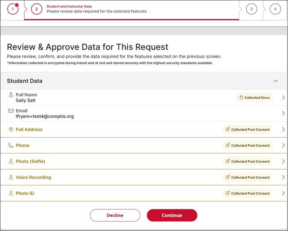Click the email lfryers+test4@comptia.org

(45, 116)
